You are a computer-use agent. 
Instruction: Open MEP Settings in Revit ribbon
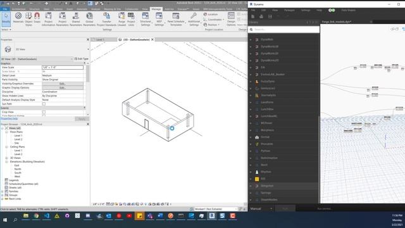(159, 19)
